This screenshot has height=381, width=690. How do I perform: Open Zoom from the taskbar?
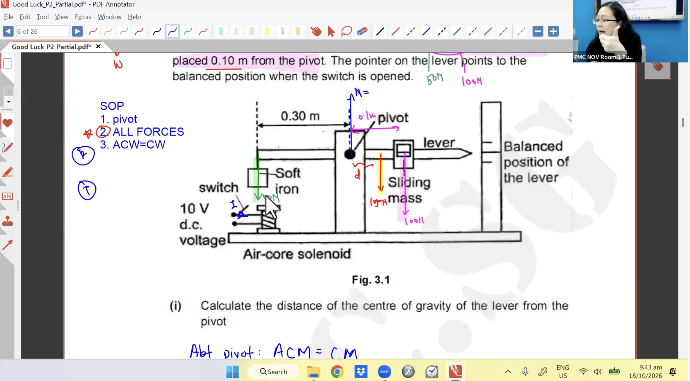click(x=384, y=372)
